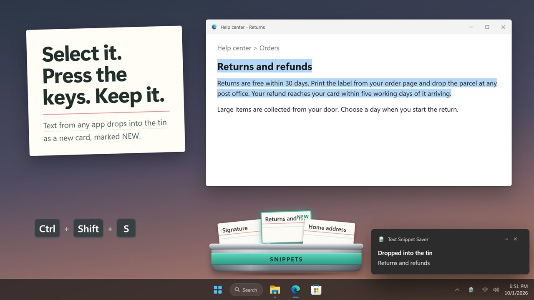This screenshot has width=534, height=300.
Task: Click the Edge icon in Help center title bar
Action: pos(214,27)
